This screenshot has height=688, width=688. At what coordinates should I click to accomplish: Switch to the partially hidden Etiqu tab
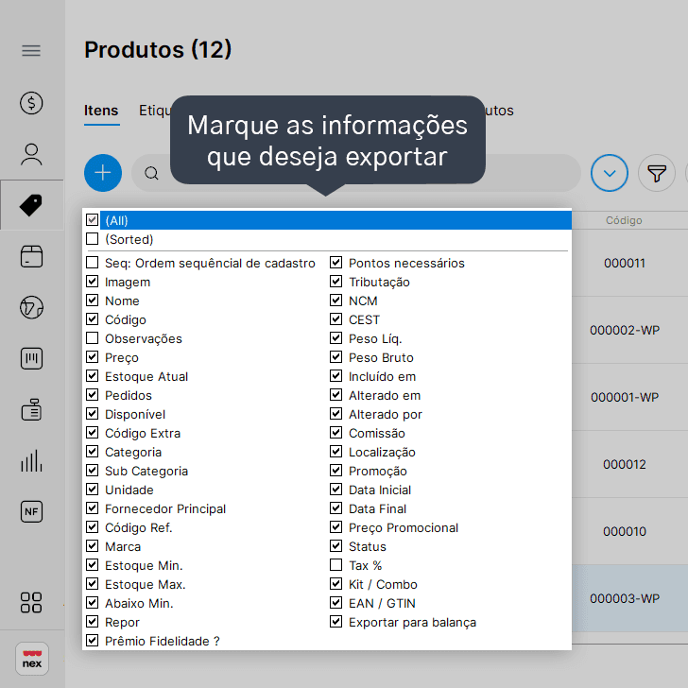(154, 111)
